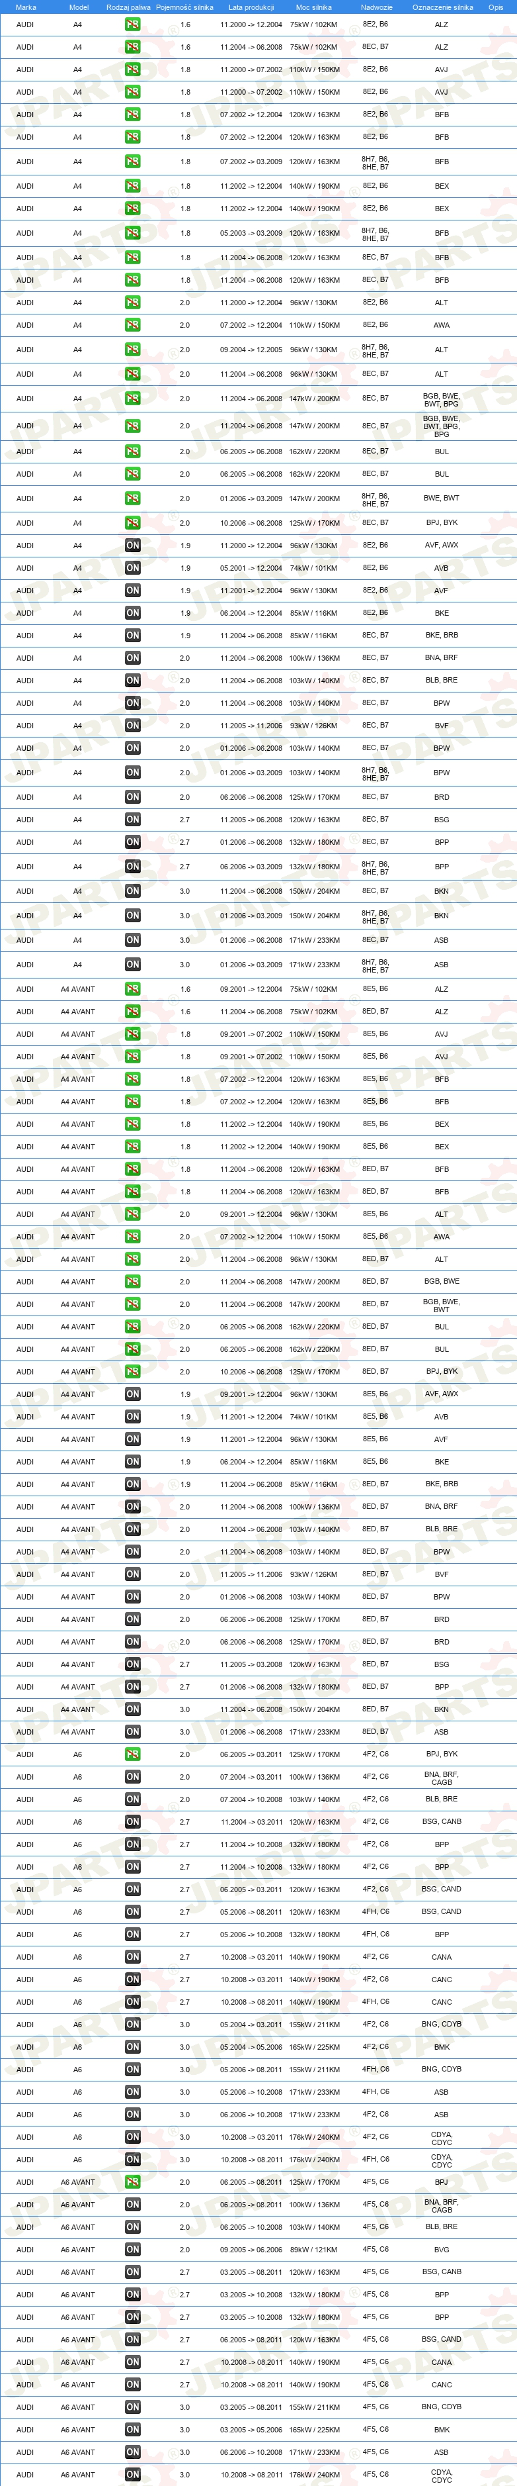Click the petrol fuel icon for A4 AWA engine

click(x=132, y=325)
